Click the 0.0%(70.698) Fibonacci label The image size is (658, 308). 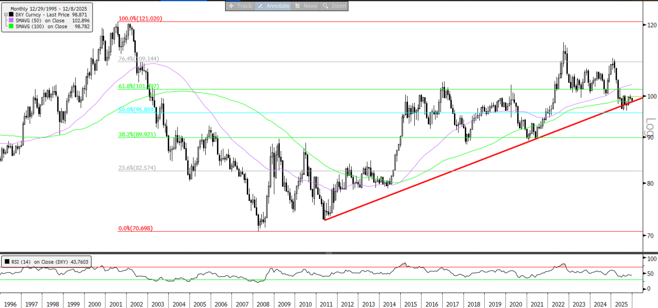point(135,229)
